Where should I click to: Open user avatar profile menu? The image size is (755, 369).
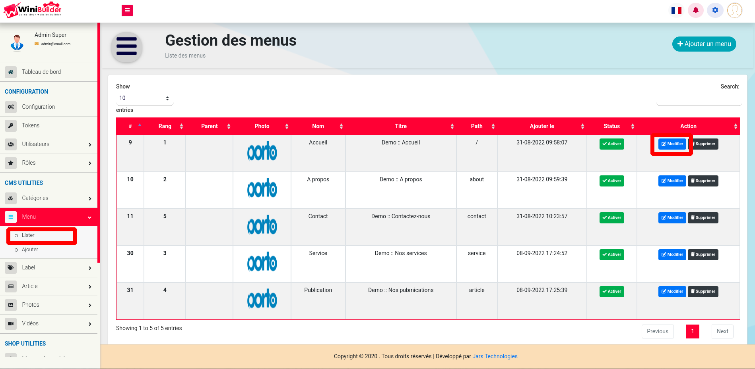pyautogui.click(x=735, y=10)
